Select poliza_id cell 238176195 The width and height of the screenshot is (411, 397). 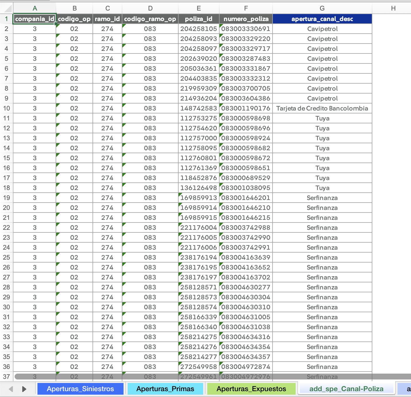pyautogui.click(x=199, y=267)
